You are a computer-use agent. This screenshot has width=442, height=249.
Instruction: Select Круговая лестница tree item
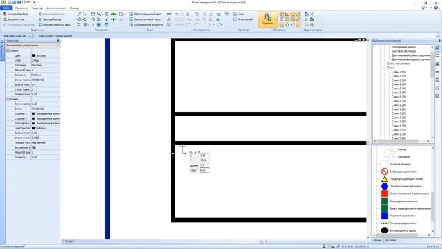point(403,51)
